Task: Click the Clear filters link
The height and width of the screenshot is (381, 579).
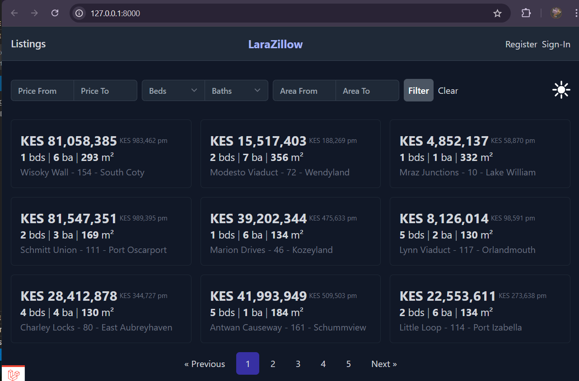Action: tap(448, 91)
